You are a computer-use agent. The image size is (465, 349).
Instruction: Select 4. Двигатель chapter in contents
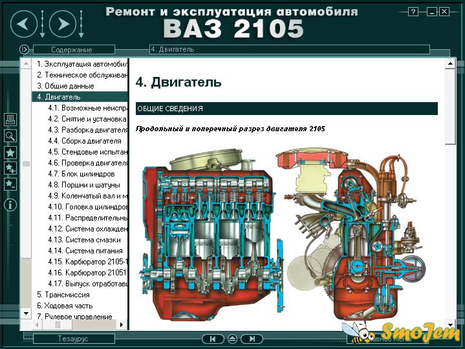tap(80, 97)
